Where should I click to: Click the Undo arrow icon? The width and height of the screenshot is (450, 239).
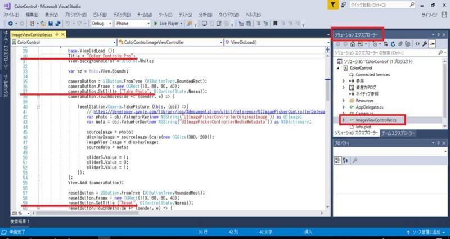pyautogui.click(x=67, y=24)
